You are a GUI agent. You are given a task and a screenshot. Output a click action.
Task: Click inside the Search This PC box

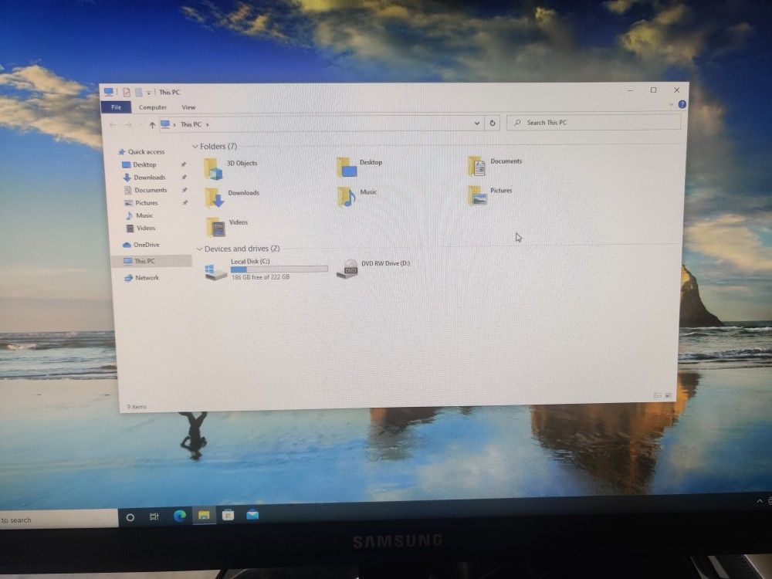tap(594, 124)
